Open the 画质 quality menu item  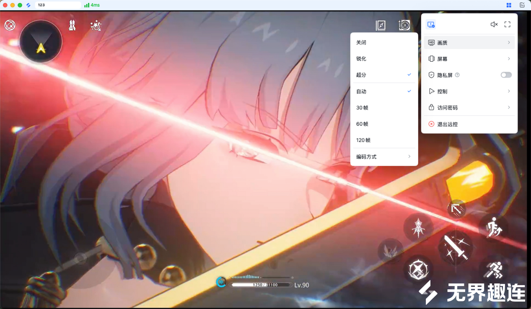point(469,42)
